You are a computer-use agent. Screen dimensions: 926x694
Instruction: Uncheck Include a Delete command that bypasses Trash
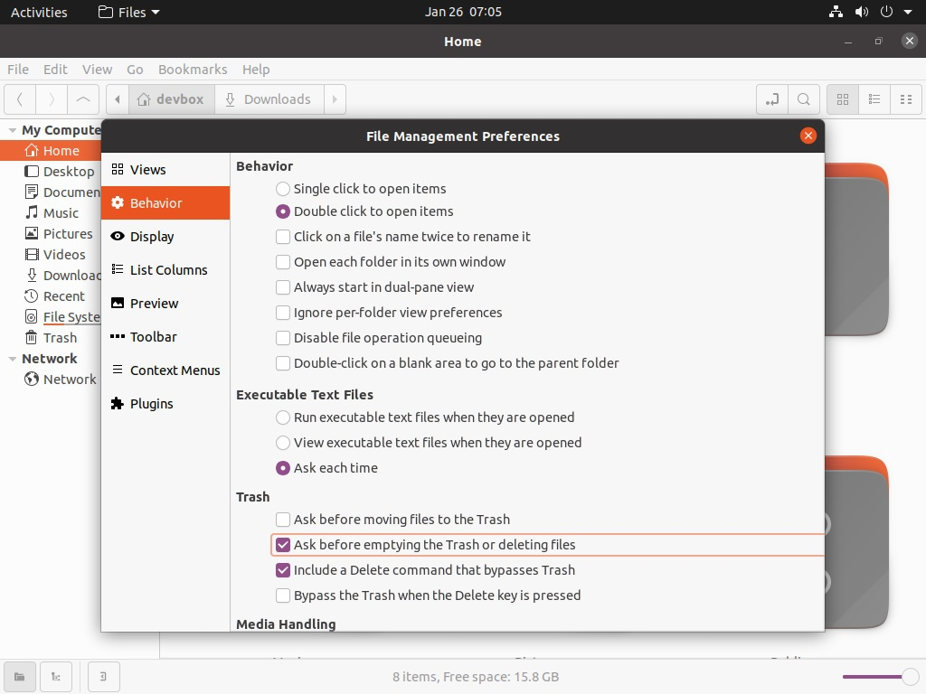click(x=283, y=569)
